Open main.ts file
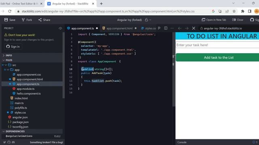259x145 pixels. pos(19,103)
